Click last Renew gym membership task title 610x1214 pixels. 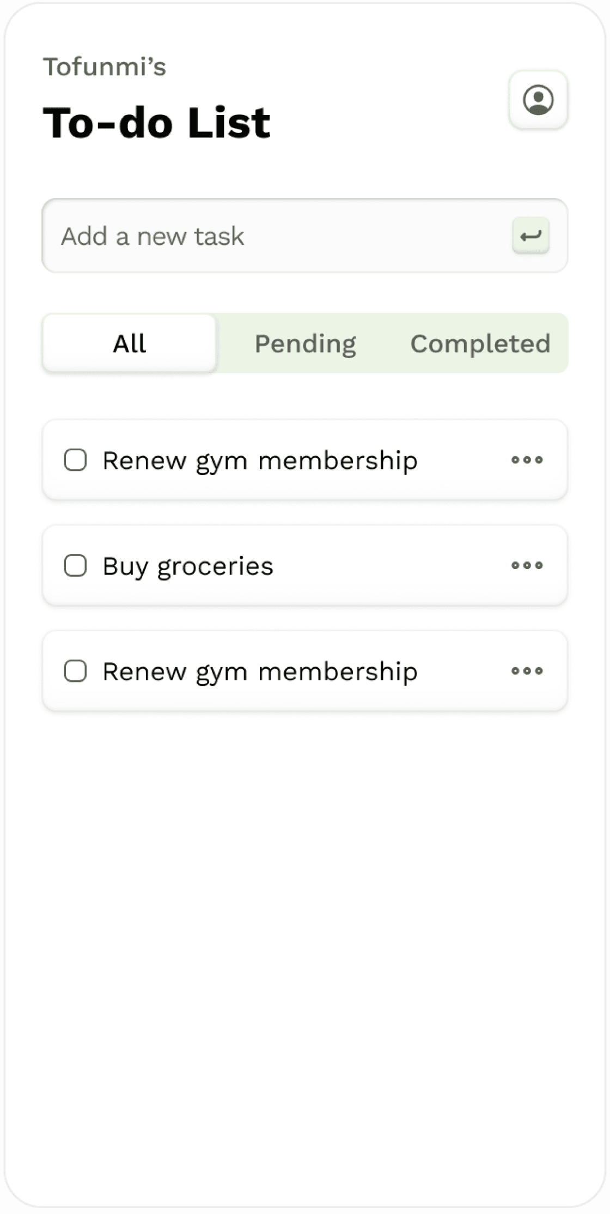coord(260,672)
